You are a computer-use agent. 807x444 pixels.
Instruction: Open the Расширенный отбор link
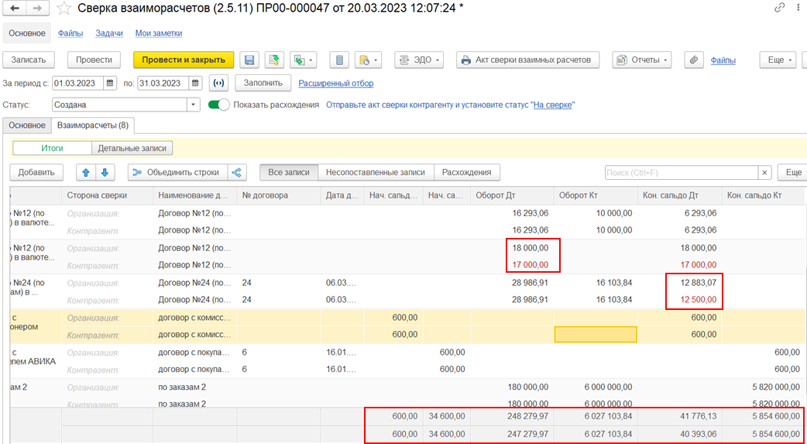[336, 83]
